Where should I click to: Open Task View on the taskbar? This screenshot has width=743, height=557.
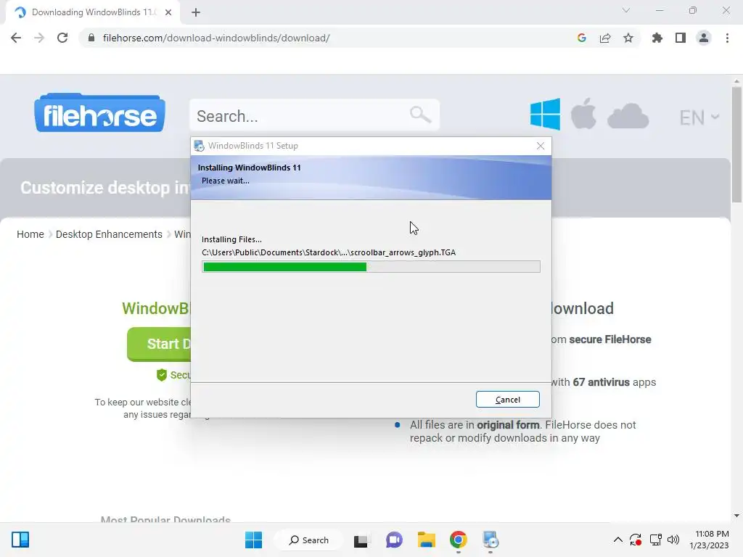tap(361, 540)
